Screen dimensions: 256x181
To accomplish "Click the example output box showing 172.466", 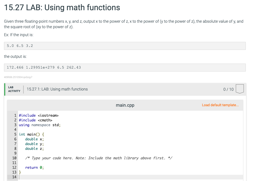I will pyautogui.click(x=125, y=67).
